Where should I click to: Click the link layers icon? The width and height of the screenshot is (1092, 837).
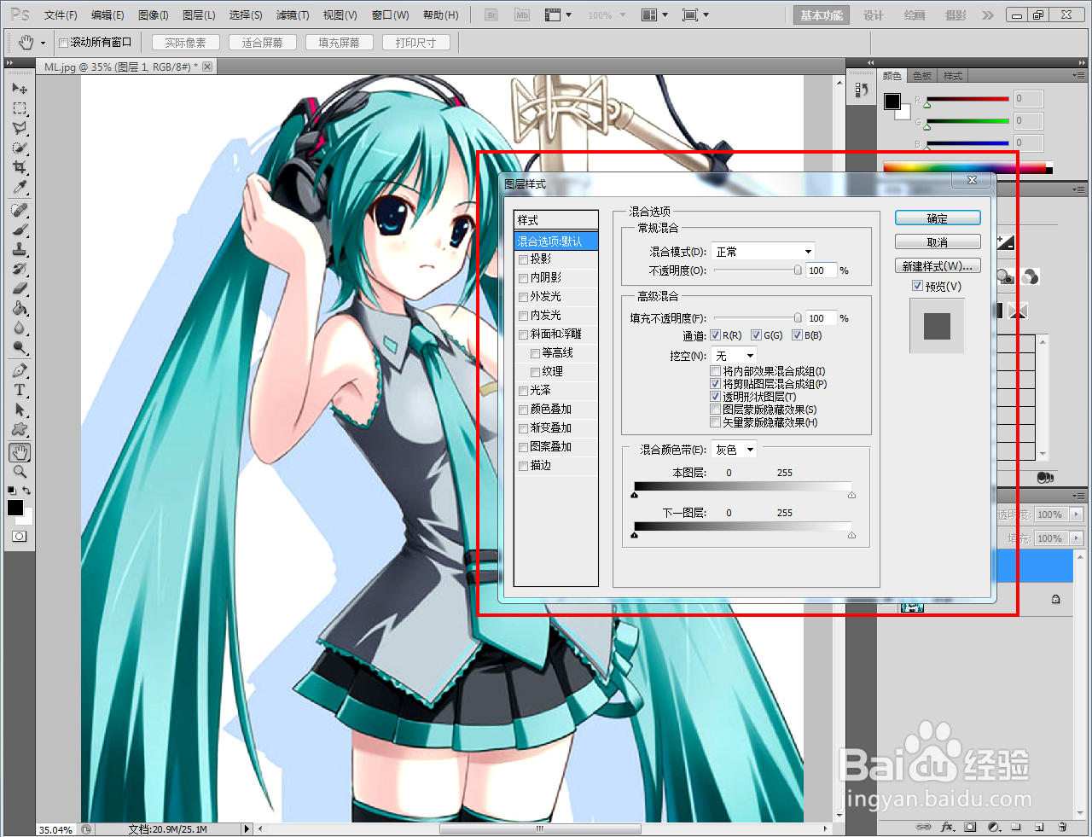pyautogui.click(x=923, y=827)
